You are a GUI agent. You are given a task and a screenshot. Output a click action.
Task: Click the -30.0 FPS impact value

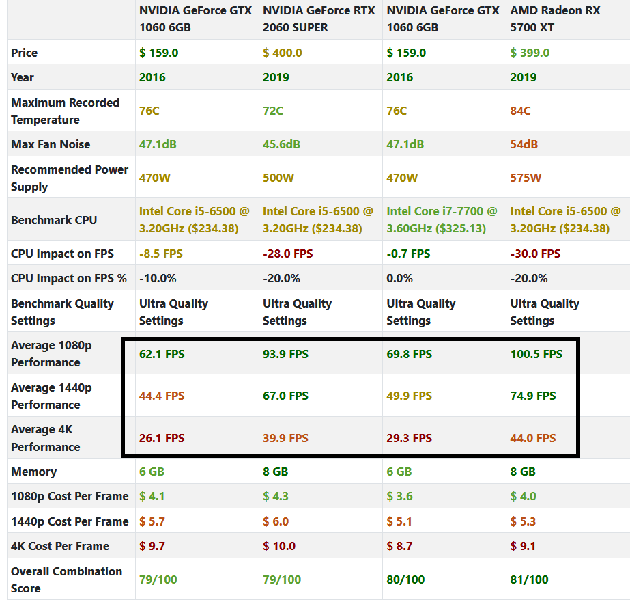coord(535,254)
